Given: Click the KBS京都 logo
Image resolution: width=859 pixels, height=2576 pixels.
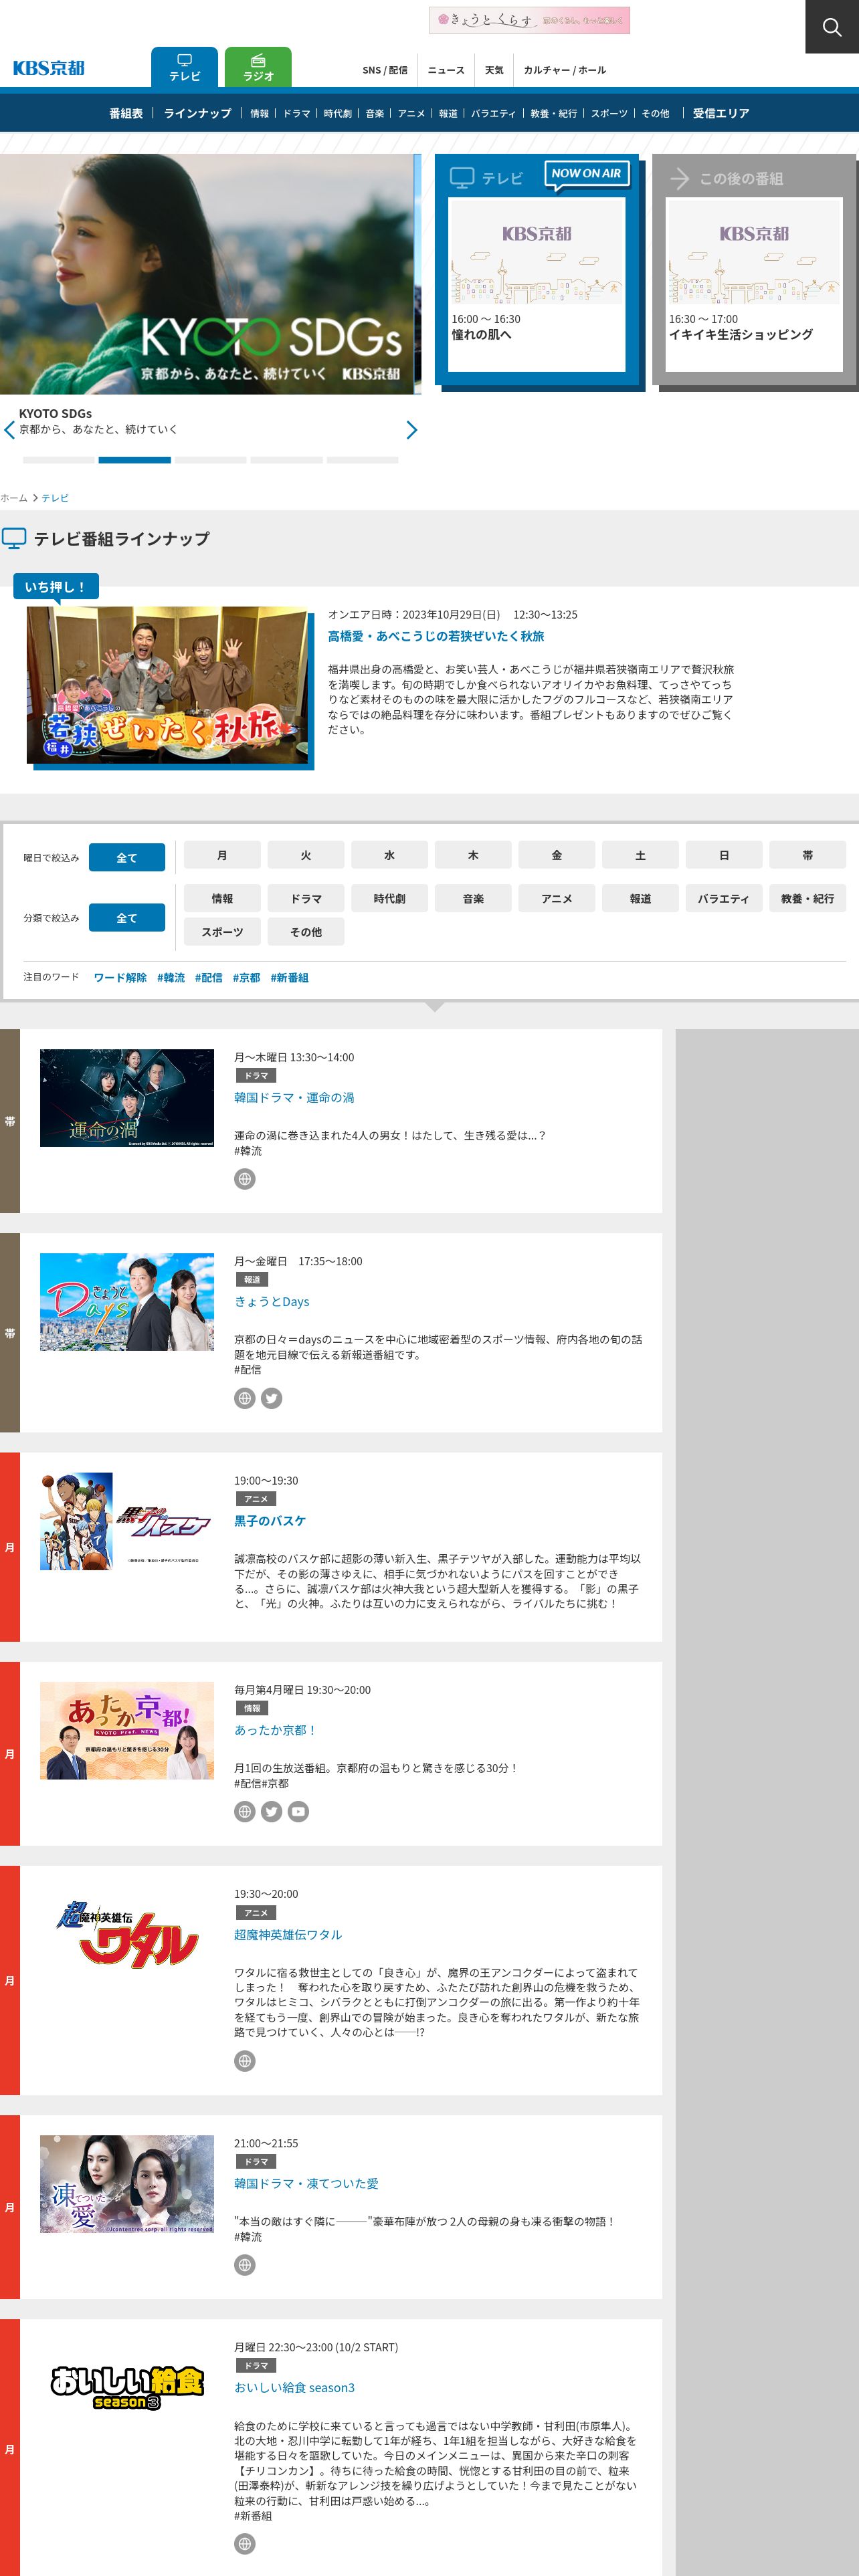Looking at the screenshot, I should (48, 68).
